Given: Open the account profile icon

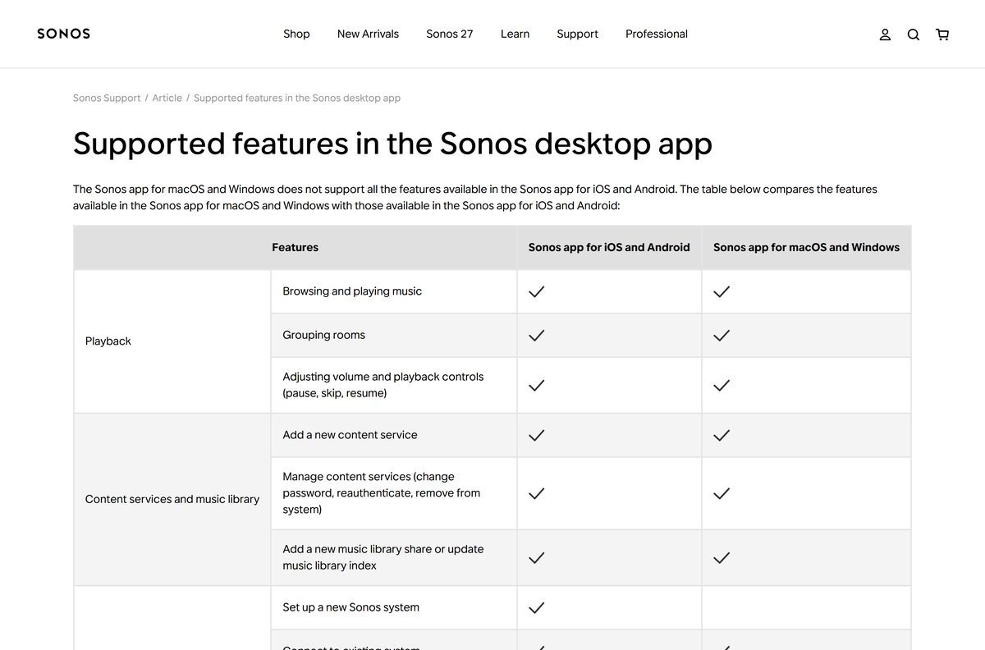Looking at the screenshot, I should [x=885, y=34].
